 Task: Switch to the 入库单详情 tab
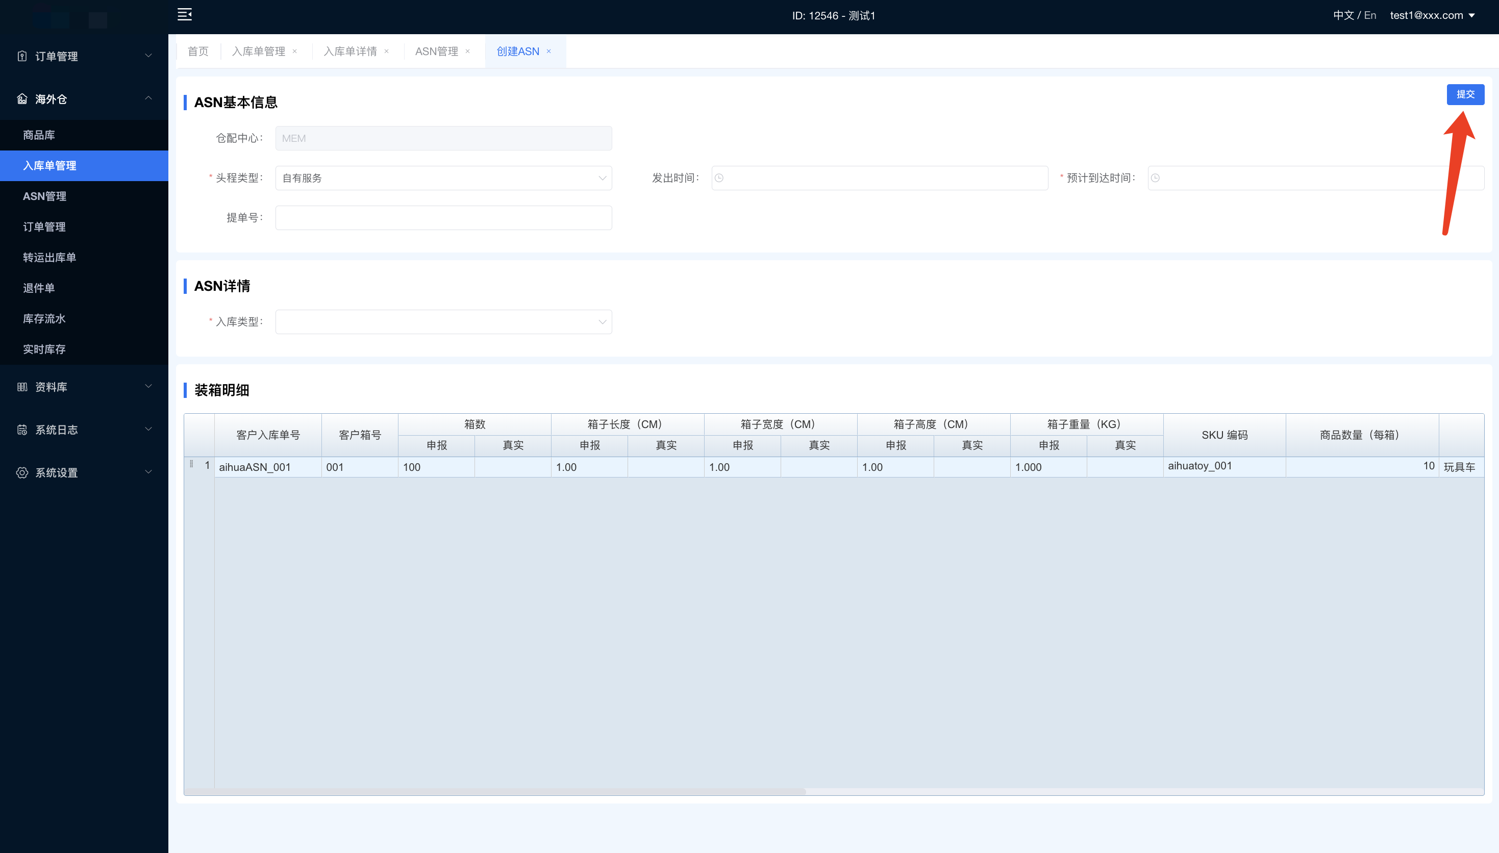[351, 52]
